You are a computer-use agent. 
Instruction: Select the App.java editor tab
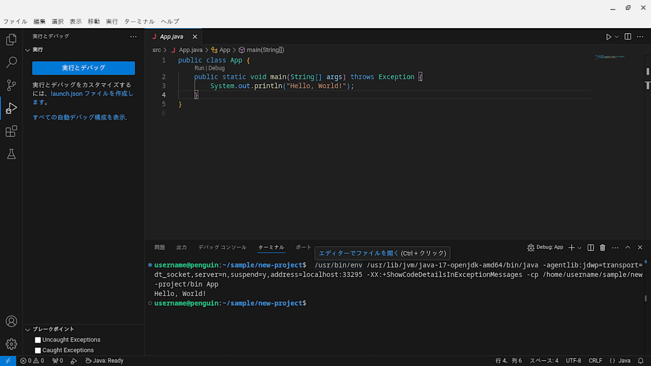tap(174, 37)
